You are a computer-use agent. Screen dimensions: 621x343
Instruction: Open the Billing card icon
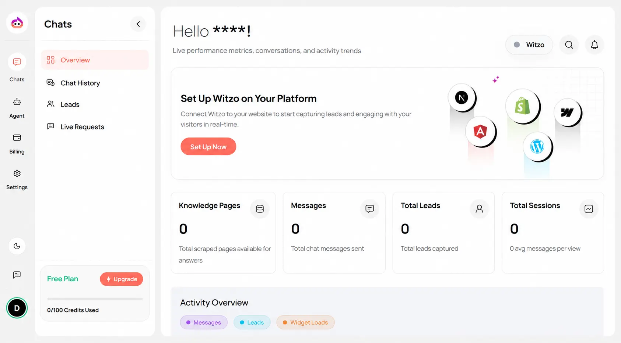(x=17, y=137)
